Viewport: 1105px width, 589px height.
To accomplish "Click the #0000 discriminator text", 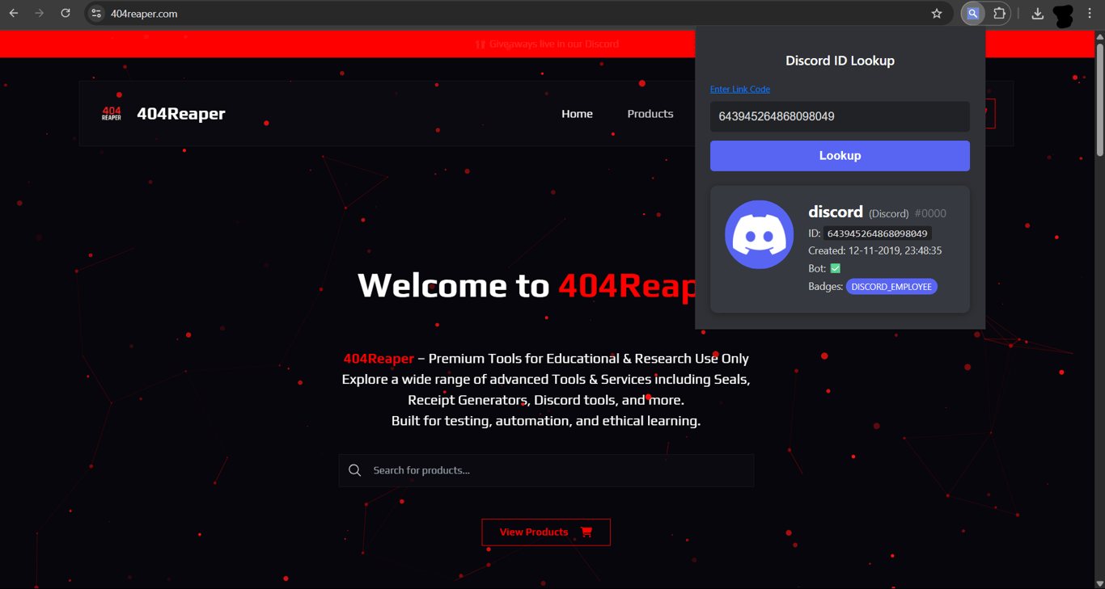I will point(930,213).
